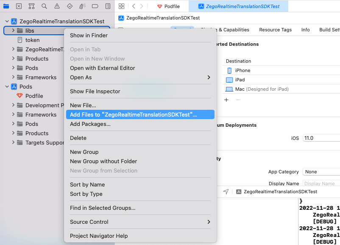Click the ZegoRealtimeTranslationSDKTest project icon in navigator
The height and width of the screenshot is (245, 340).
[x=14, y=21]
